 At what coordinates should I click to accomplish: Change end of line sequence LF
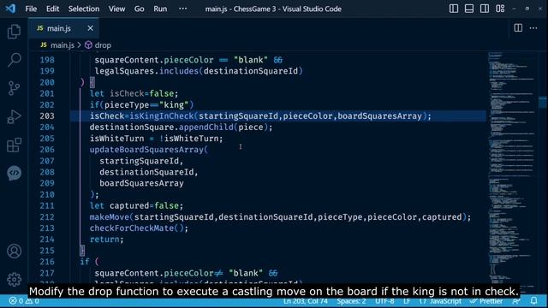407,300
